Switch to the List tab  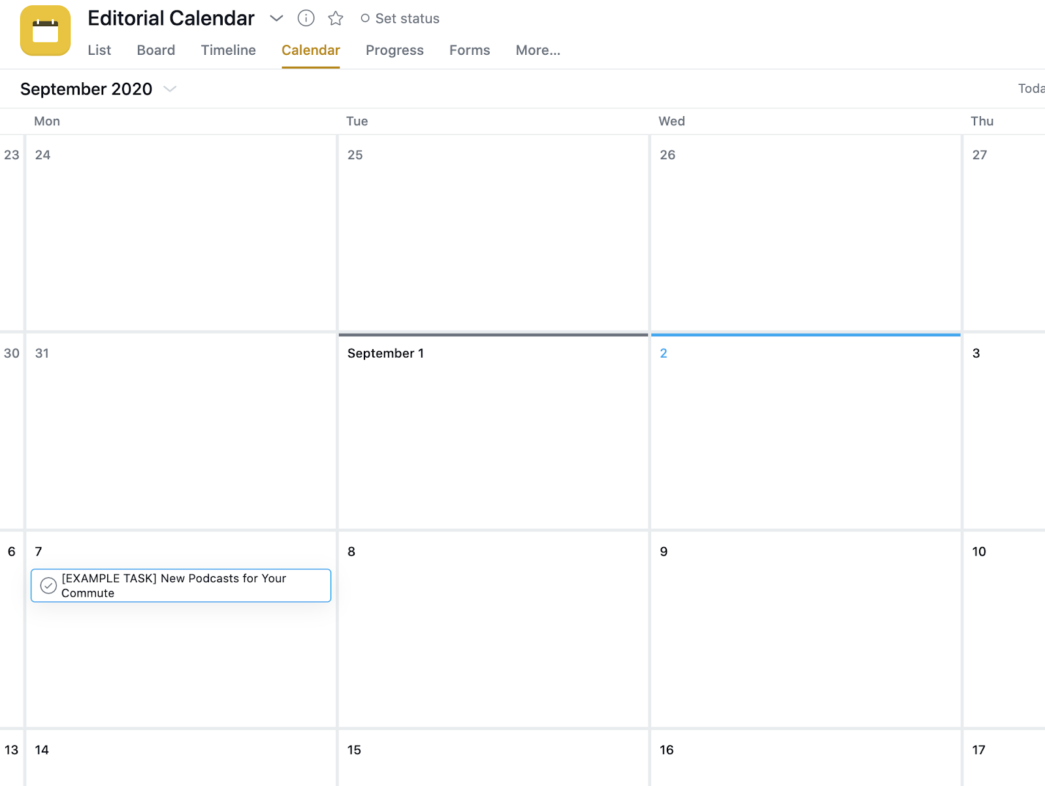[x=99, y=50]
